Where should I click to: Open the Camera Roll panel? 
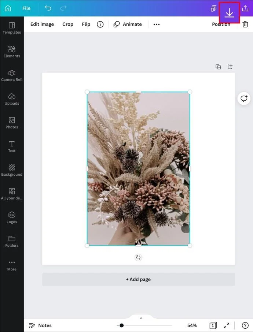coord(12,76)
